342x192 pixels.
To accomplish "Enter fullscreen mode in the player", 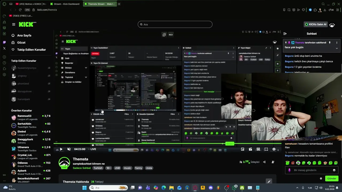I will click(266, 149).
